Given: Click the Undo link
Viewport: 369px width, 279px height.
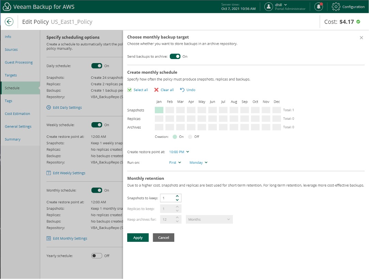Looking at the screenshot, I should coord(191,90).
